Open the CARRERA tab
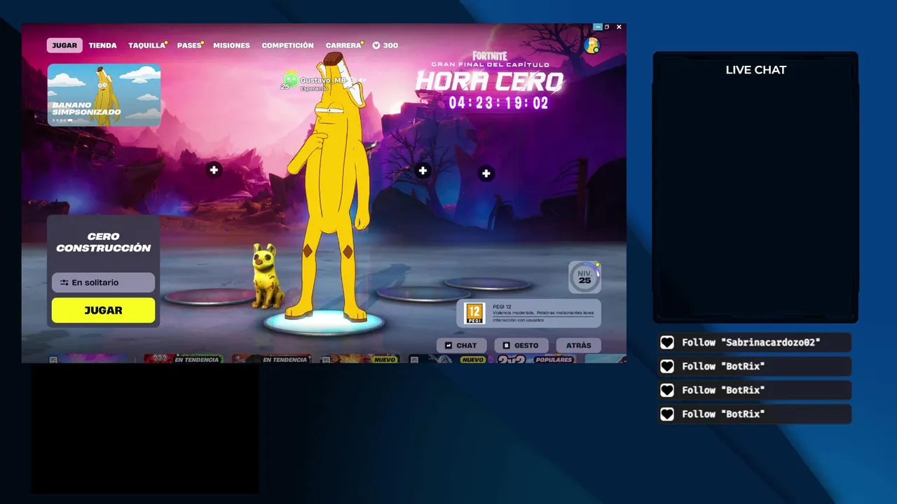The height and width of the screenshot is (504, 897). (343, 45)
